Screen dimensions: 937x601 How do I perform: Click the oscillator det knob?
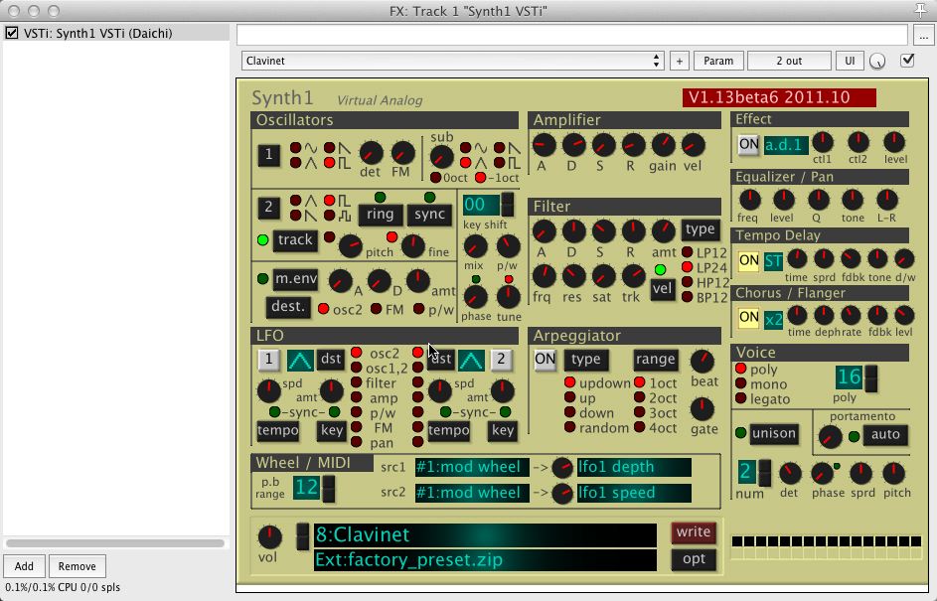(x=371, y=153)
